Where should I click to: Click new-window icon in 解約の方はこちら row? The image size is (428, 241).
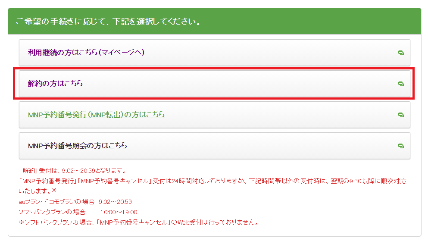coord(401,84)
